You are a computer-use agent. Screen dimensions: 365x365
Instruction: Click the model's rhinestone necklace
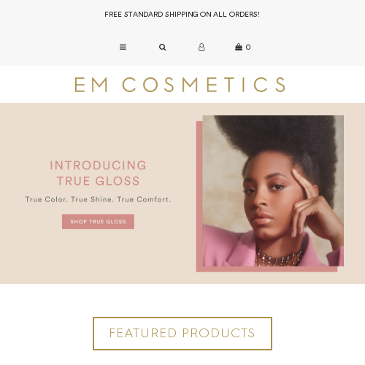click(279, 258)
